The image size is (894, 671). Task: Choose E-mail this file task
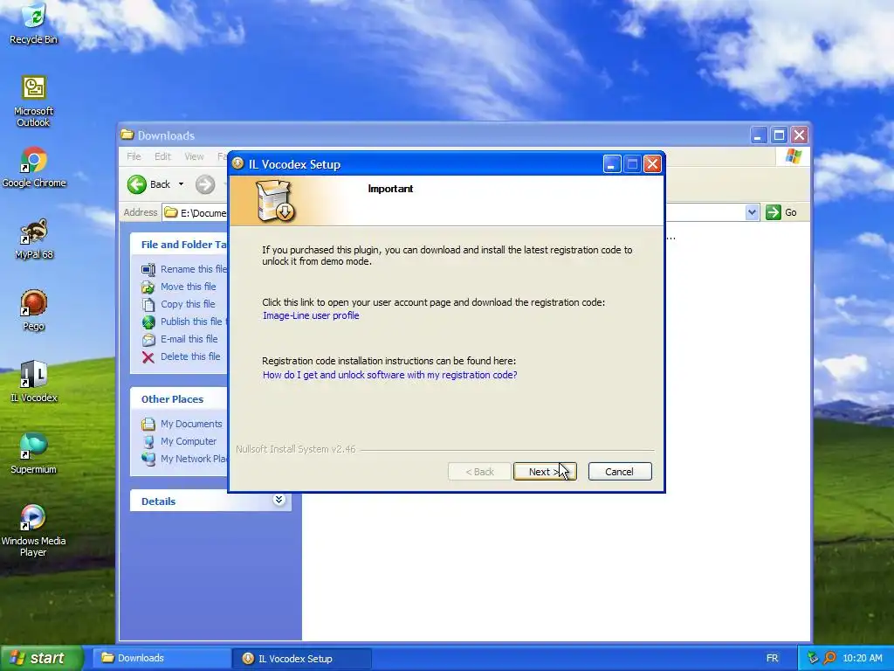(x=189, y=339)
